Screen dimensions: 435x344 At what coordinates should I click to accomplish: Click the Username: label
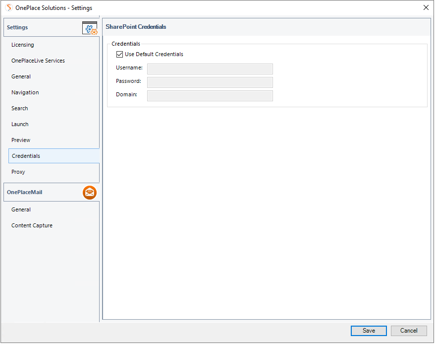(129, 68)
